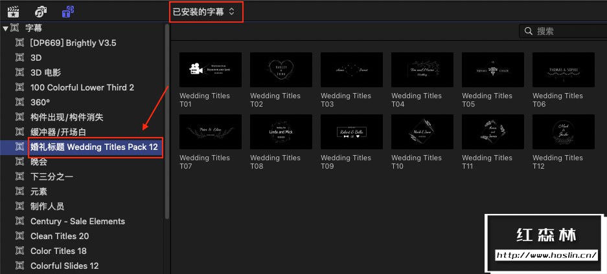
Task: Click the icon beside [DP669] Brightly V3.5
Action: [x=19, y=43]
